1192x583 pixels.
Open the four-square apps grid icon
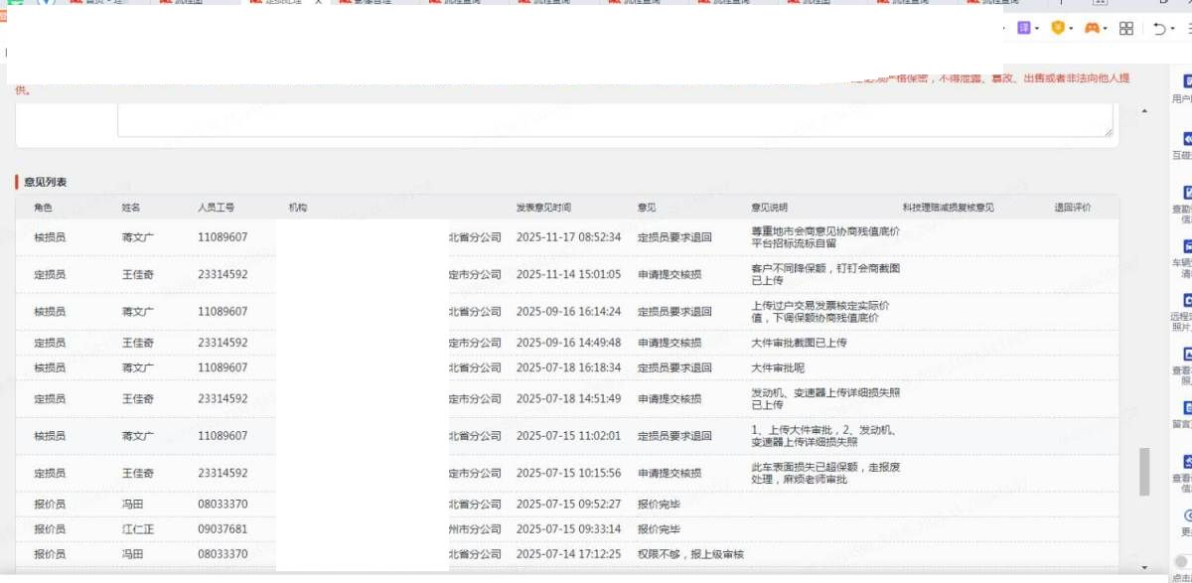(x=1125, y=29)
